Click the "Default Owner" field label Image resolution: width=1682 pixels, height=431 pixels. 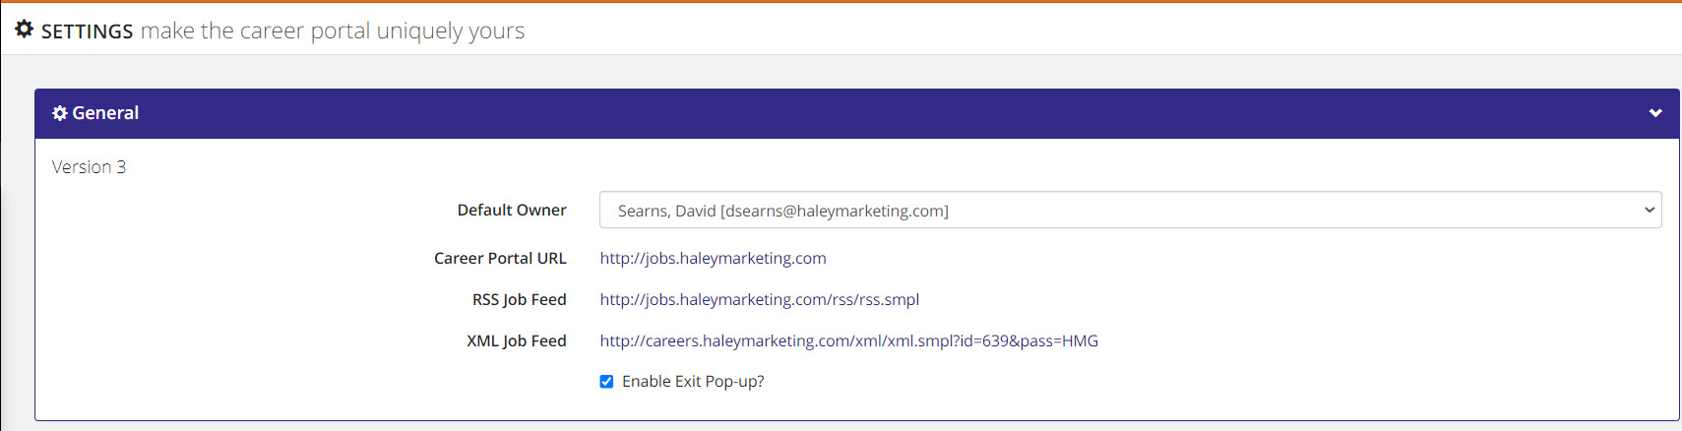[512, 210]
